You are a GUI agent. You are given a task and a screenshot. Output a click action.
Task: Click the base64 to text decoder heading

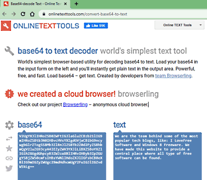pyautogui.click(x=57, y=51)
